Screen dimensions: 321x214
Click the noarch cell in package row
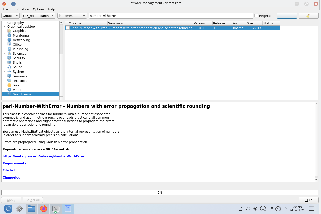(x=238, y=28)
